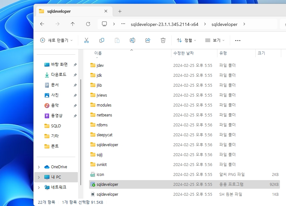
Task: Click the Cut scissors icon
Action: click(87, 40)
